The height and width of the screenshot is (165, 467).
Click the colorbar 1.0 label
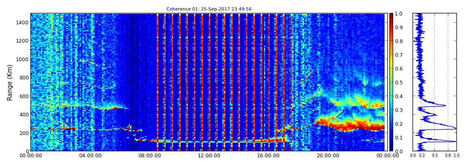[x=399, y=14]
